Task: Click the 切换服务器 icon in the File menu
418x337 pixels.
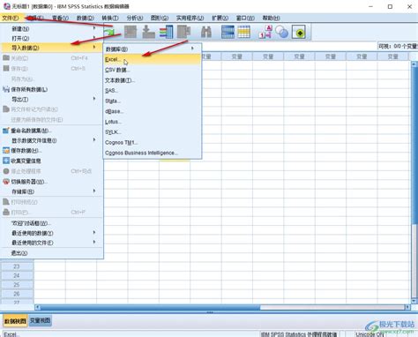Action: [6, 182]
